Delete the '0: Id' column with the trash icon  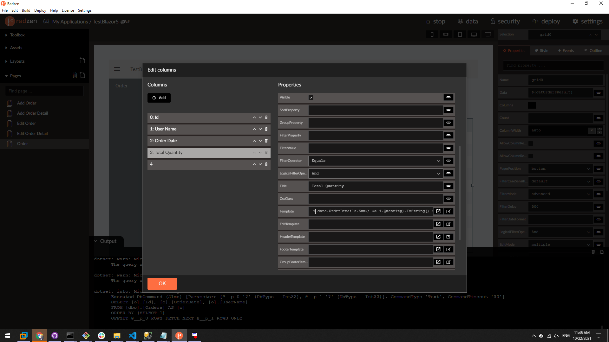point(266,117)
